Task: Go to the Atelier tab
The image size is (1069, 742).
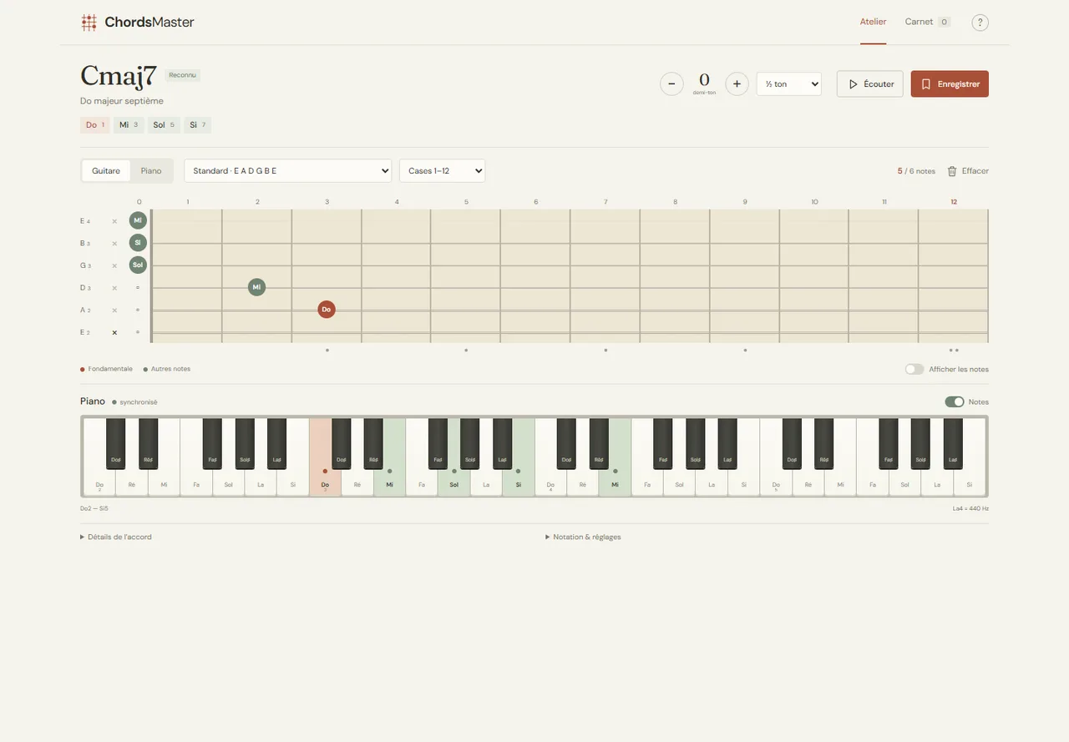Action: [x=874, y=22]
